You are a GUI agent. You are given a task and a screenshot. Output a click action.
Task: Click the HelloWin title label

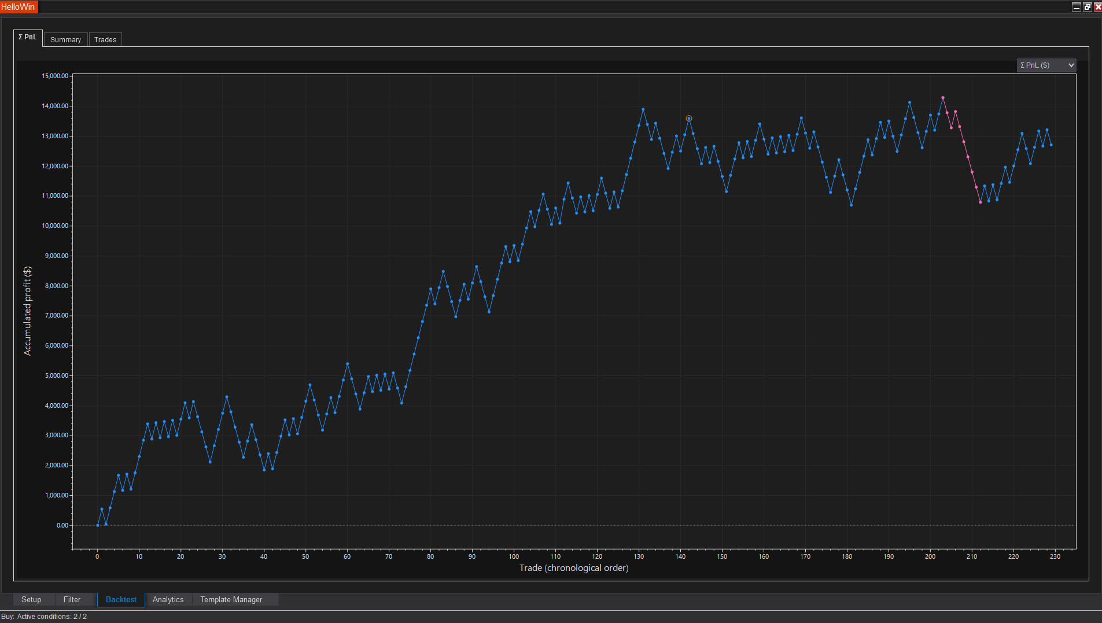[x=19, y=7]
